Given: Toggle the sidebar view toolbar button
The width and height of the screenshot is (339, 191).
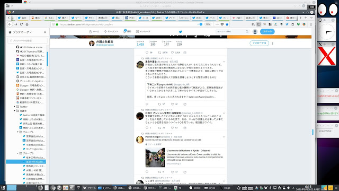Looking at the screenshot, I should (x=259, y=24).
